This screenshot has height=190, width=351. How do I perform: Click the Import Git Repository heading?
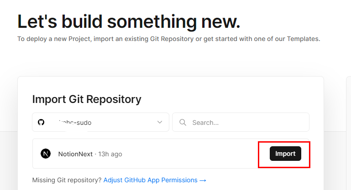tap(87, 99)
